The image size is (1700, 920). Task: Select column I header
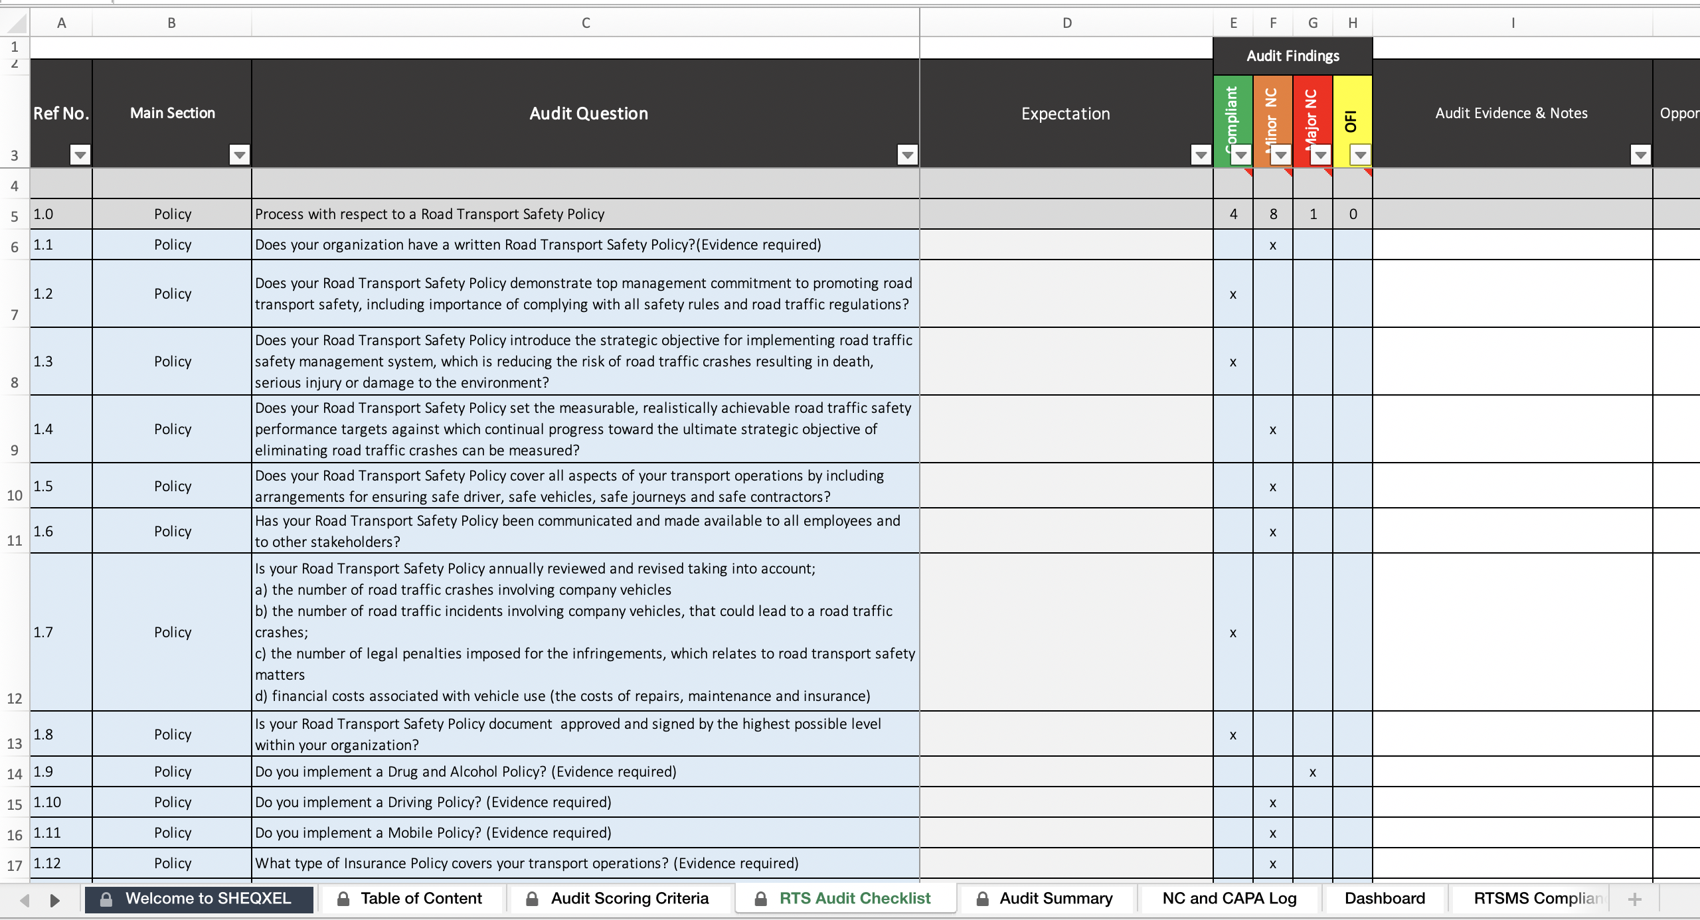tap(1513, 23)
